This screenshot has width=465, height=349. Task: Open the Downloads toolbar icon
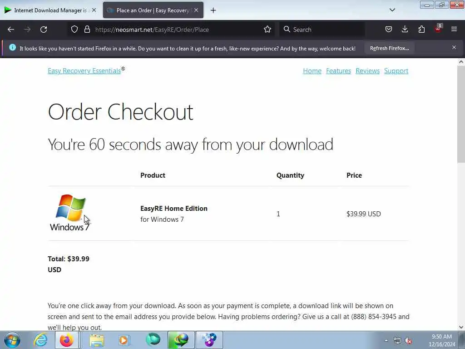tap(405, 30)
